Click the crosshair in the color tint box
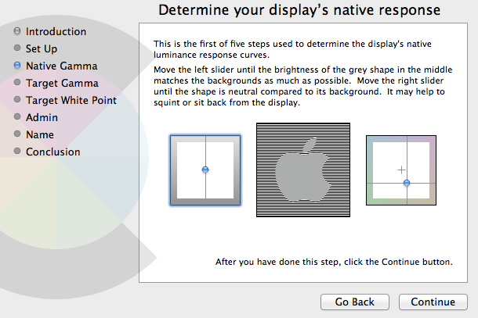 401,170
